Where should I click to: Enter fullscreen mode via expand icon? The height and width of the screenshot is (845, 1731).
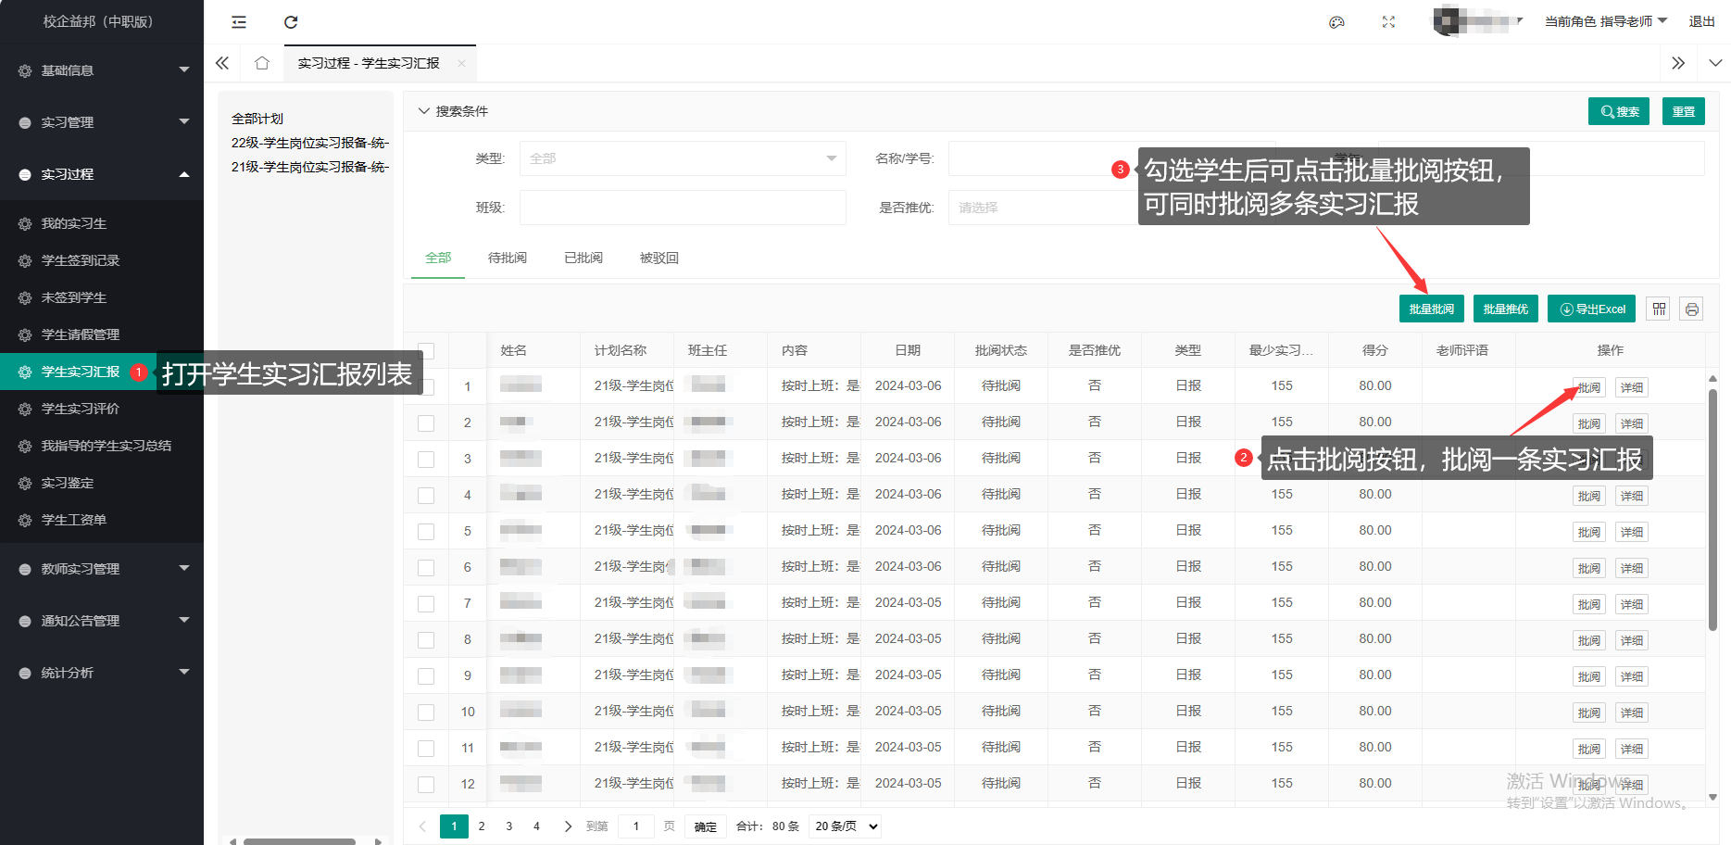pyautogui.click(x=1388, y=22)
